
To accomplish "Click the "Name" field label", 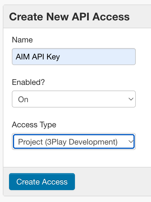I will pyautogui.click(x=22, y=40).
